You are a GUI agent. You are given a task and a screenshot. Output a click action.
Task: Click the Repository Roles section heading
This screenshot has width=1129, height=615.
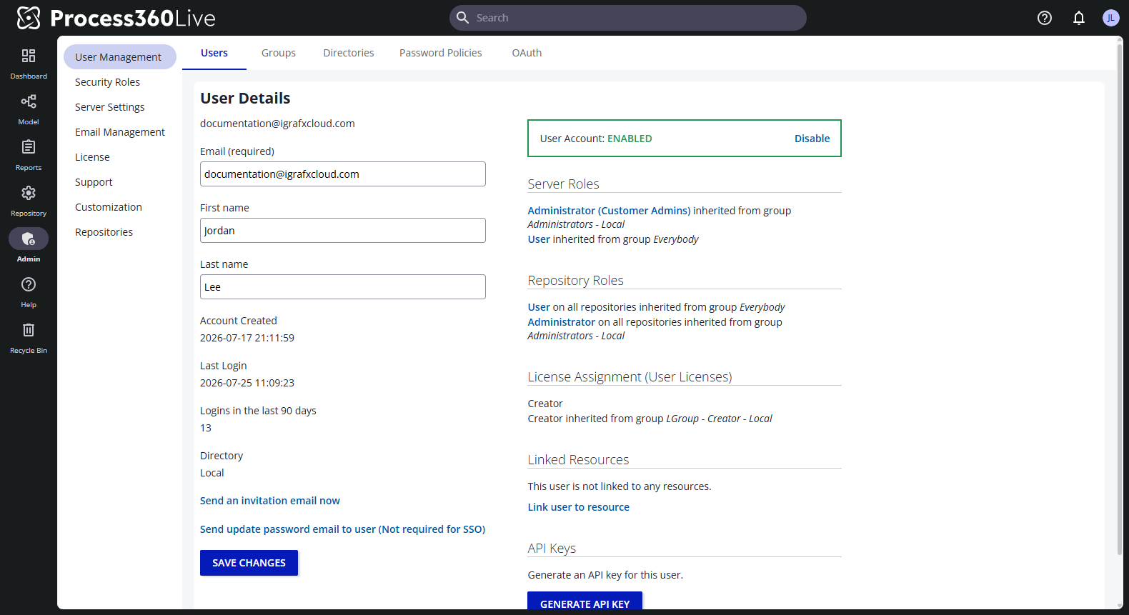click(575, 280)
